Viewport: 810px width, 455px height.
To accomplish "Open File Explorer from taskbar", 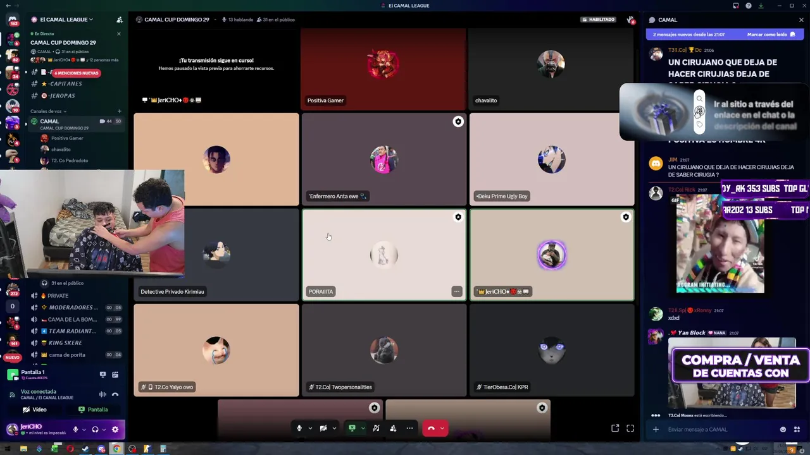I will tap(23, 449).
